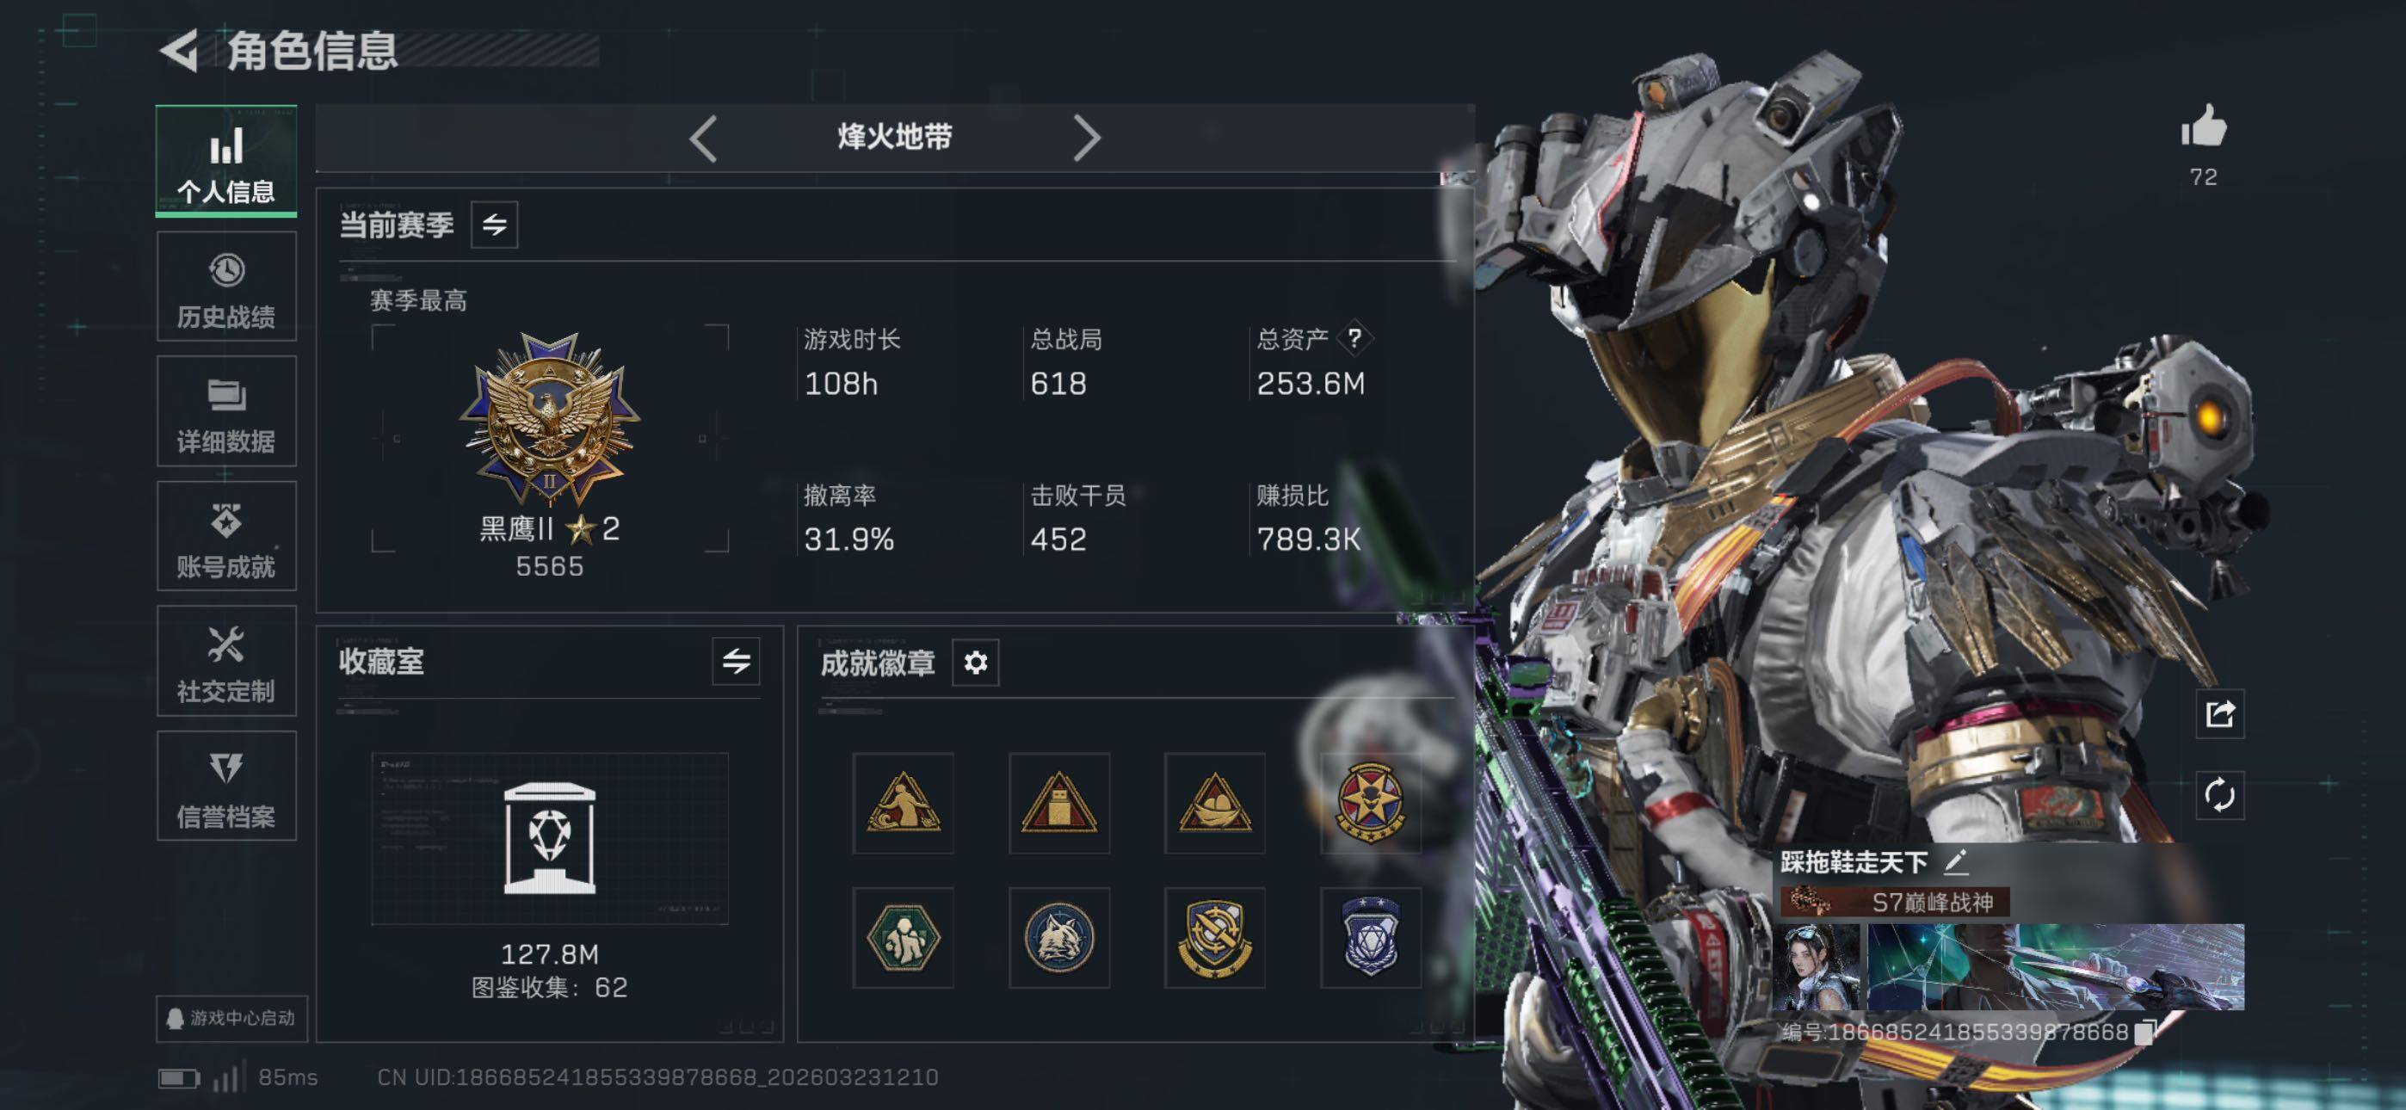The image size is (2406, 1110).
Task: Open the 收藏室 display case showing 127.8M
Action: (549, 838)
